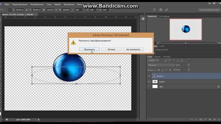Click the width percentage field
Screen dimensions: 221x124
(50, 10)
